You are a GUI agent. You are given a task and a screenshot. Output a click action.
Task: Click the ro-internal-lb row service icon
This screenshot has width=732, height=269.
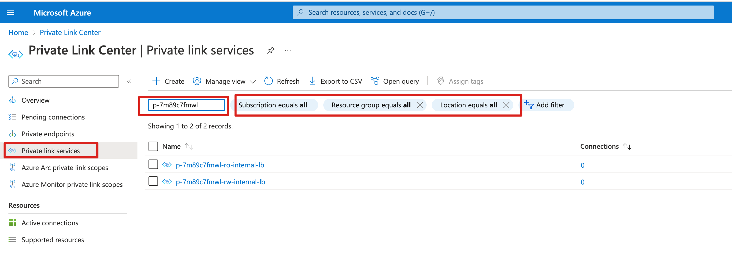pyautogui.click(x=167, y=165)
